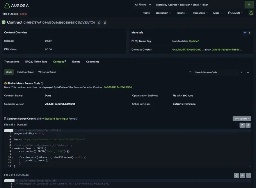Image resolution: width=256 pixels, height=188 pixels.
Task: Expand the More Options dropdown
Action: click(242, 119)
